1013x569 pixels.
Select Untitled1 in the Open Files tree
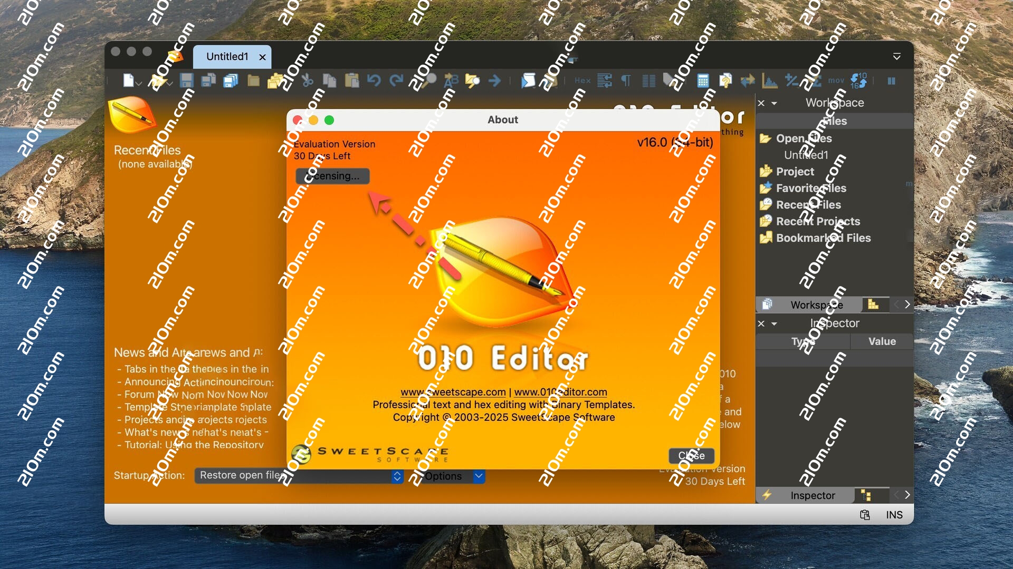pyautogui.click(x=806, y=155)
